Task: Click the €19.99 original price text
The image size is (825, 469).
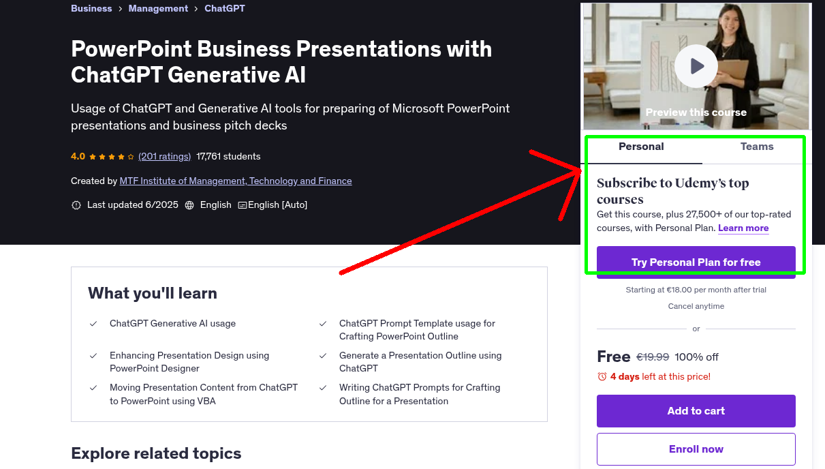Action: point(653,357)
